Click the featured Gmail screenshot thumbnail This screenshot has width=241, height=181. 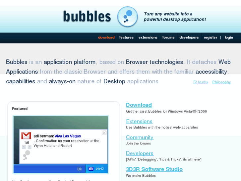(x=61, y=145)
